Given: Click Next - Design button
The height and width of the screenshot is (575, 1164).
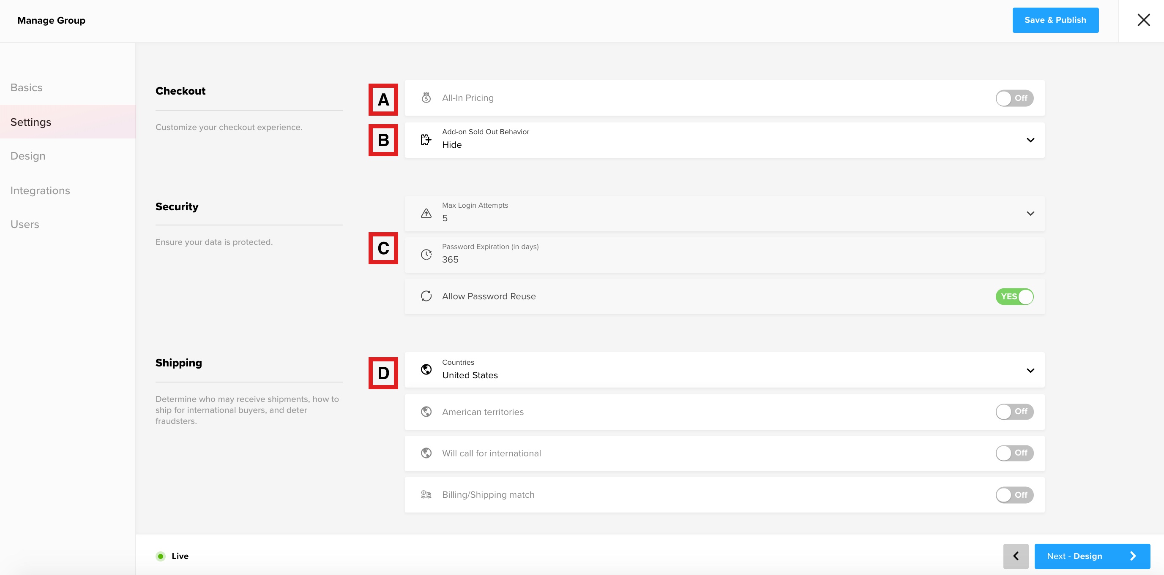Looking at the screenshot, I should click(x=1092, y=556).
